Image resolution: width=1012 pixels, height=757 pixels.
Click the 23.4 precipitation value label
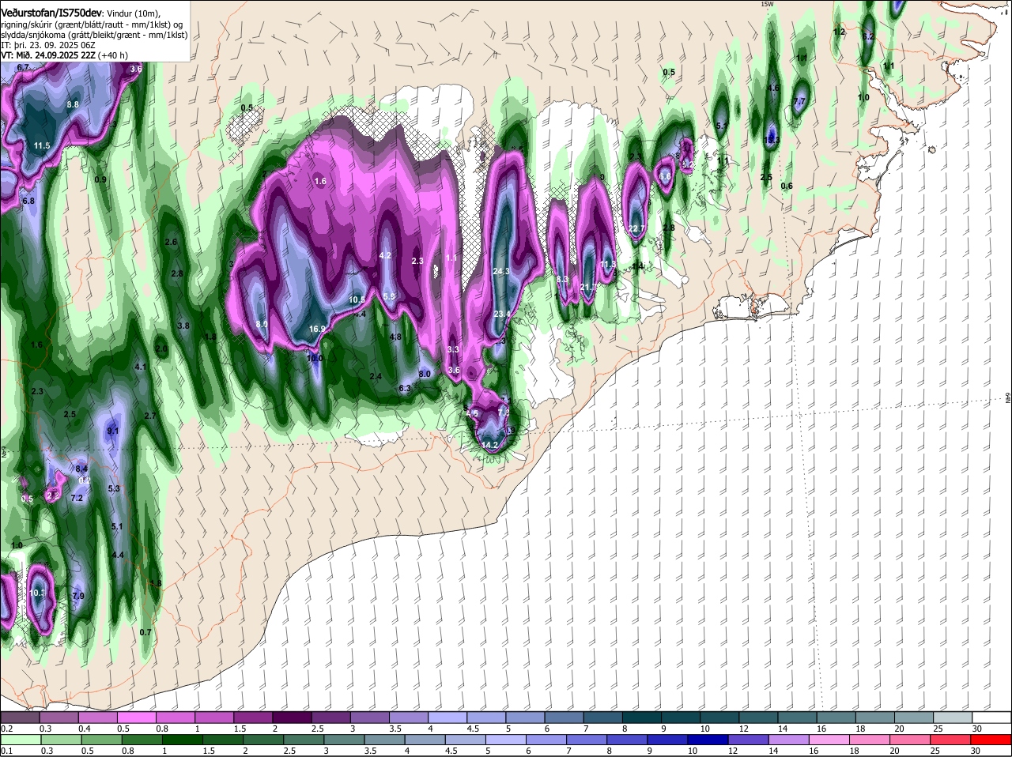(502, 314)
